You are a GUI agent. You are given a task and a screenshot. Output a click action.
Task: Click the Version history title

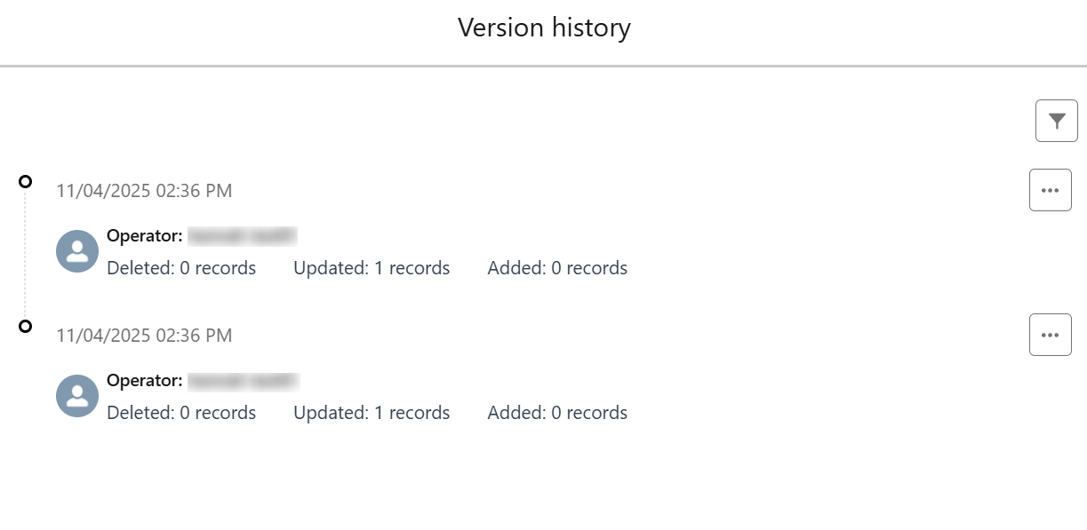[x=543, y=28]
